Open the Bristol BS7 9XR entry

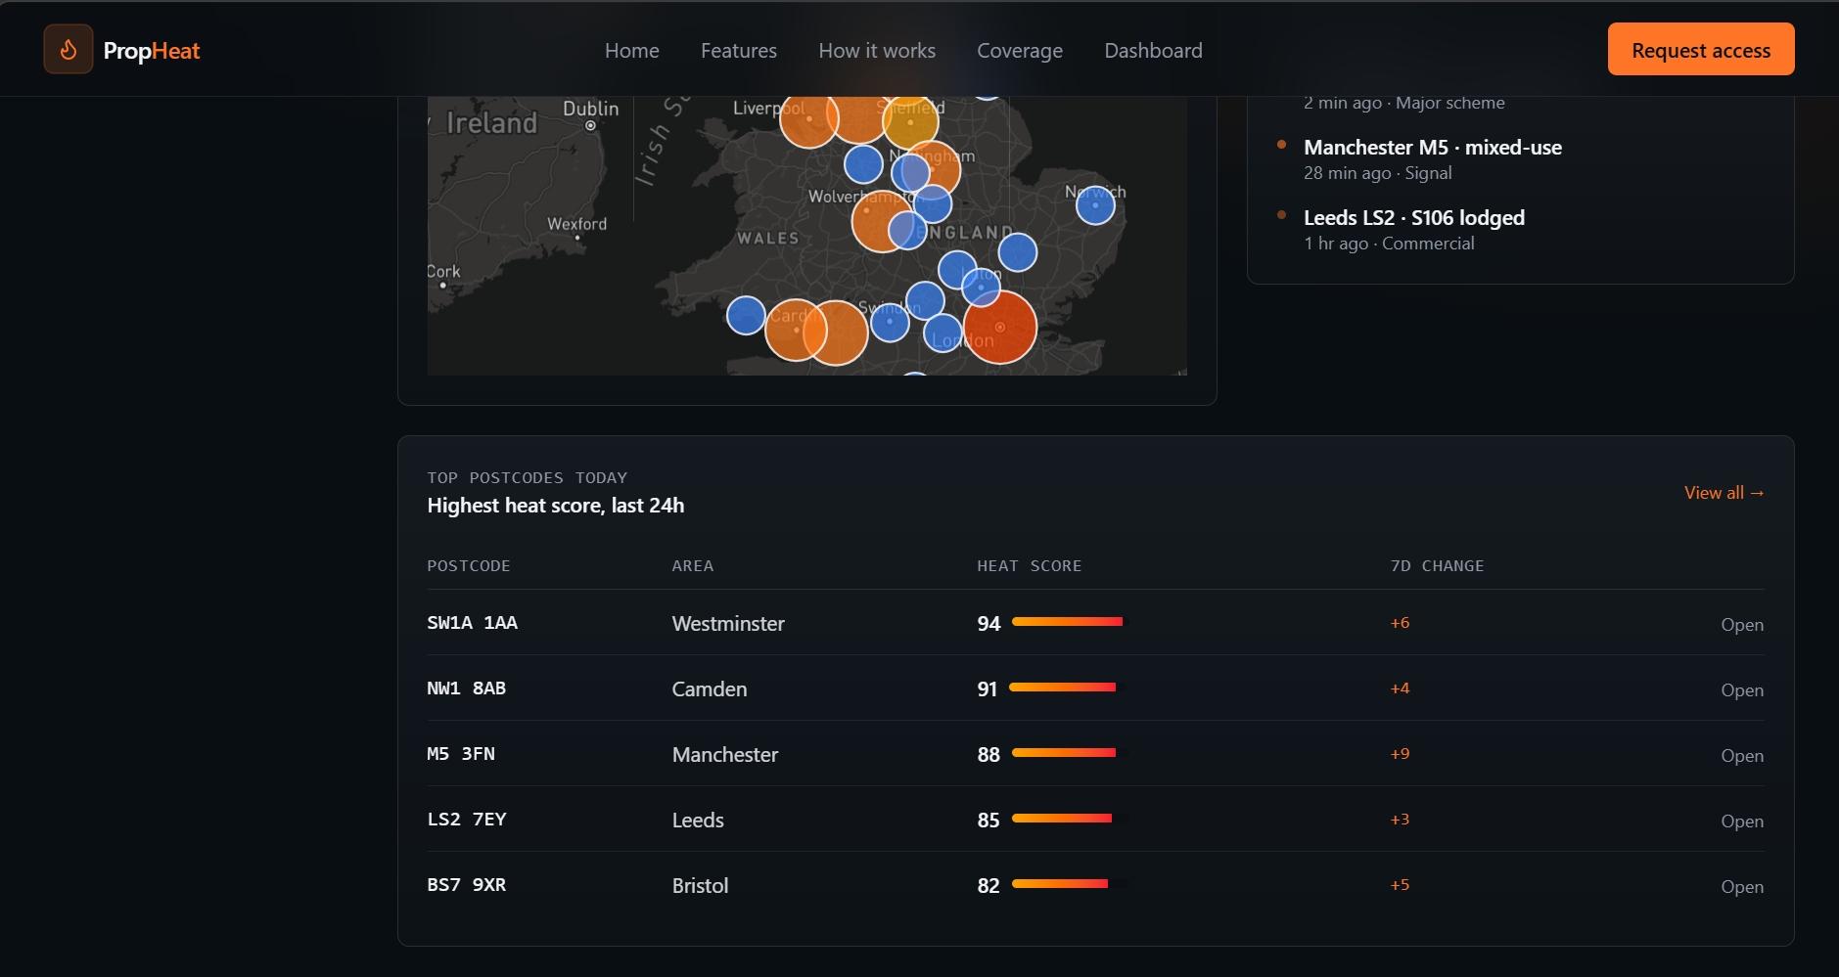pyautogui.click(x=1095, y=885)
